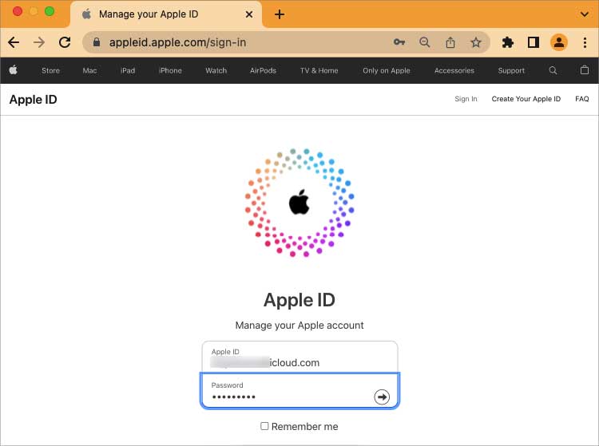The height and width of the screenshot is (446, 599).
Task: Open the Mac menu item
Action: (89, 70)
